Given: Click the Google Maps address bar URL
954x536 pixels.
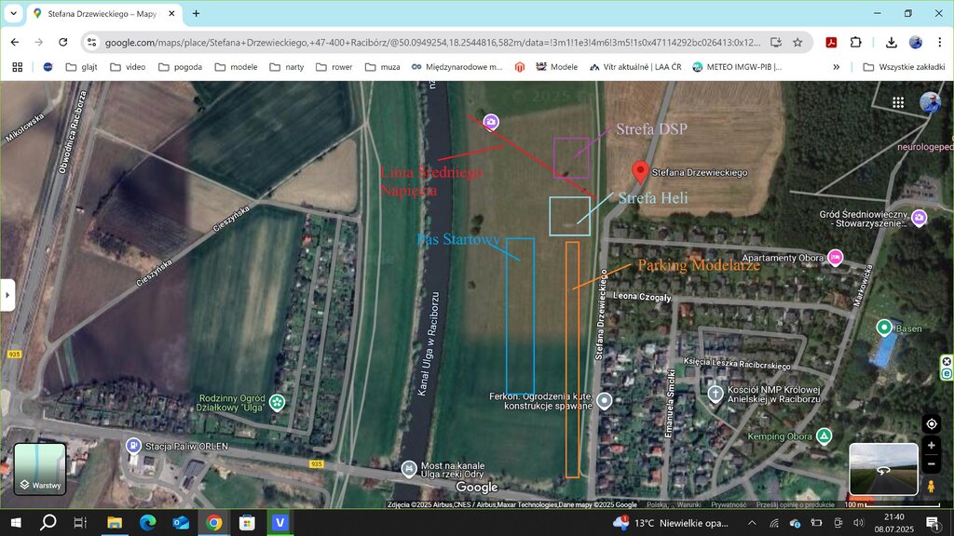Looking at the screenshot, I should pos(429,42).
